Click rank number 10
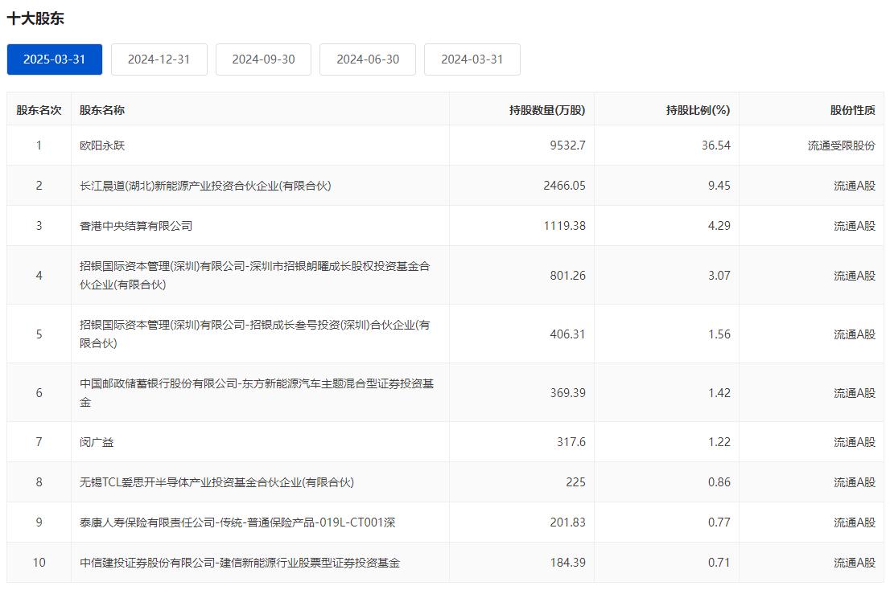Image resolution: width=890 pixels, height=590 pixels. (39, 563)
